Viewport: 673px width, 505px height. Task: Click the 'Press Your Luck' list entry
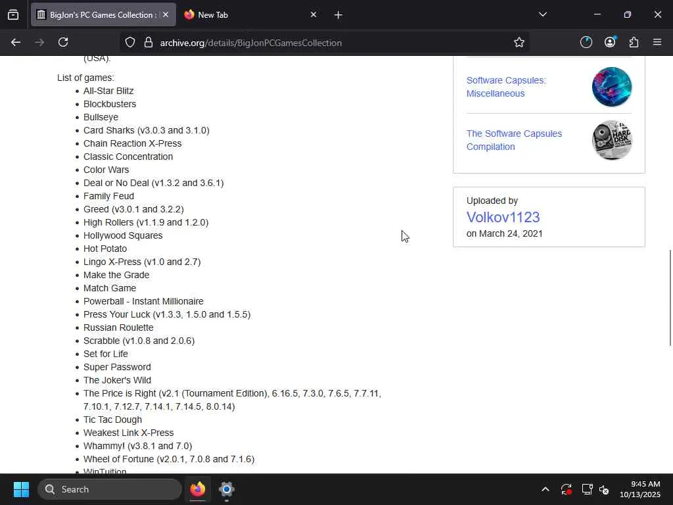point(167,314)
